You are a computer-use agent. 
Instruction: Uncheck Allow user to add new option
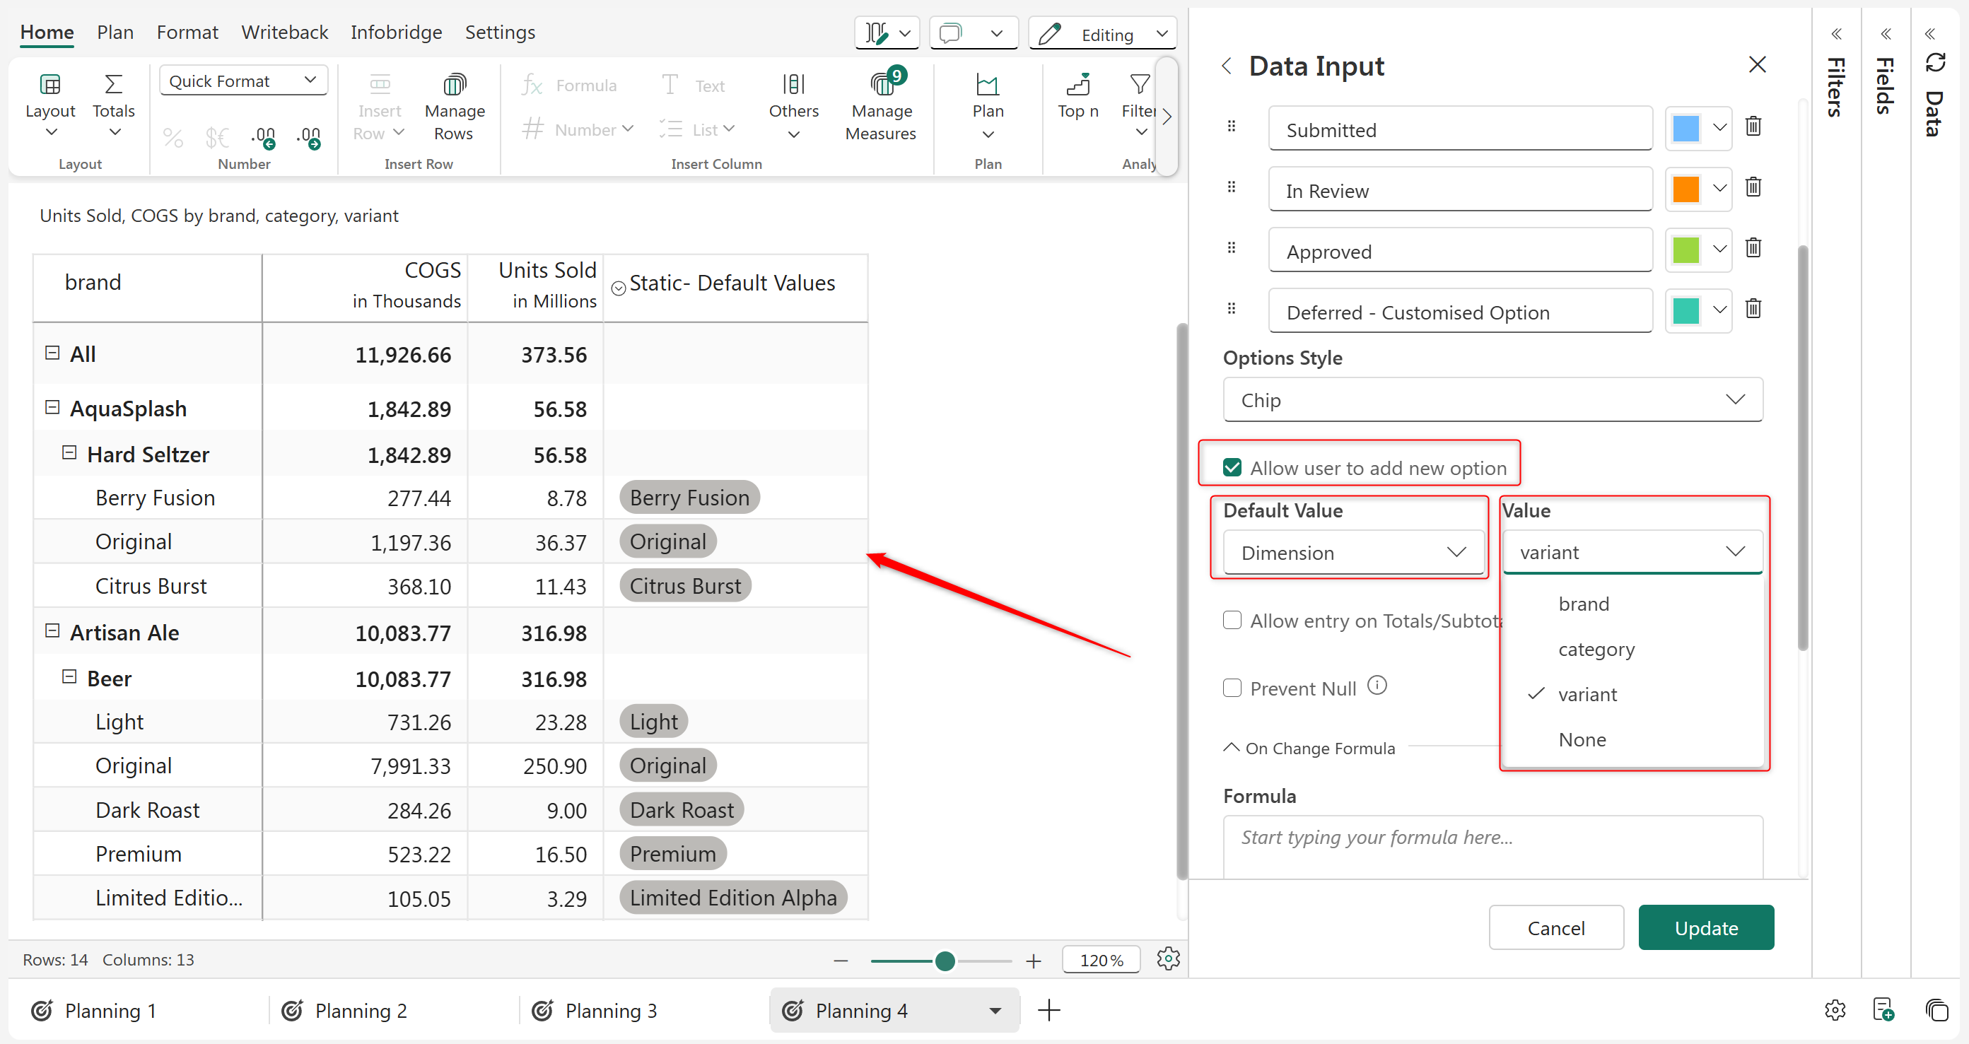click(1232, 468)
